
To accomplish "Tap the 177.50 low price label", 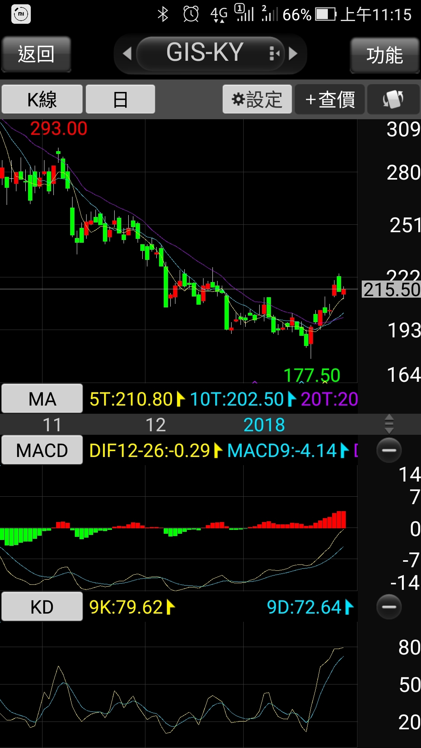I will pyautogui.click(x=312, y=376).
